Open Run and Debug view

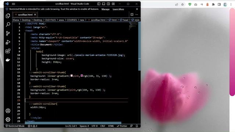[x=8, y=42]
